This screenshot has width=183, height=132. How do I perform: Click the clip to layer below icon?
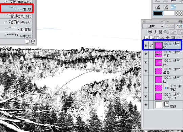(x=150, y=32)
